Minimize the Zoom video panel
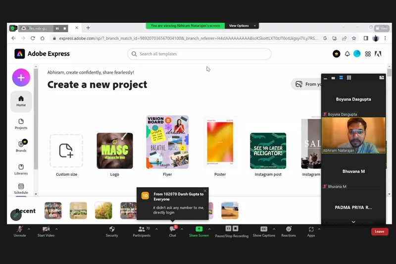Image resolution: width=396 pixels, height=264 pixels. pos(326,78)
